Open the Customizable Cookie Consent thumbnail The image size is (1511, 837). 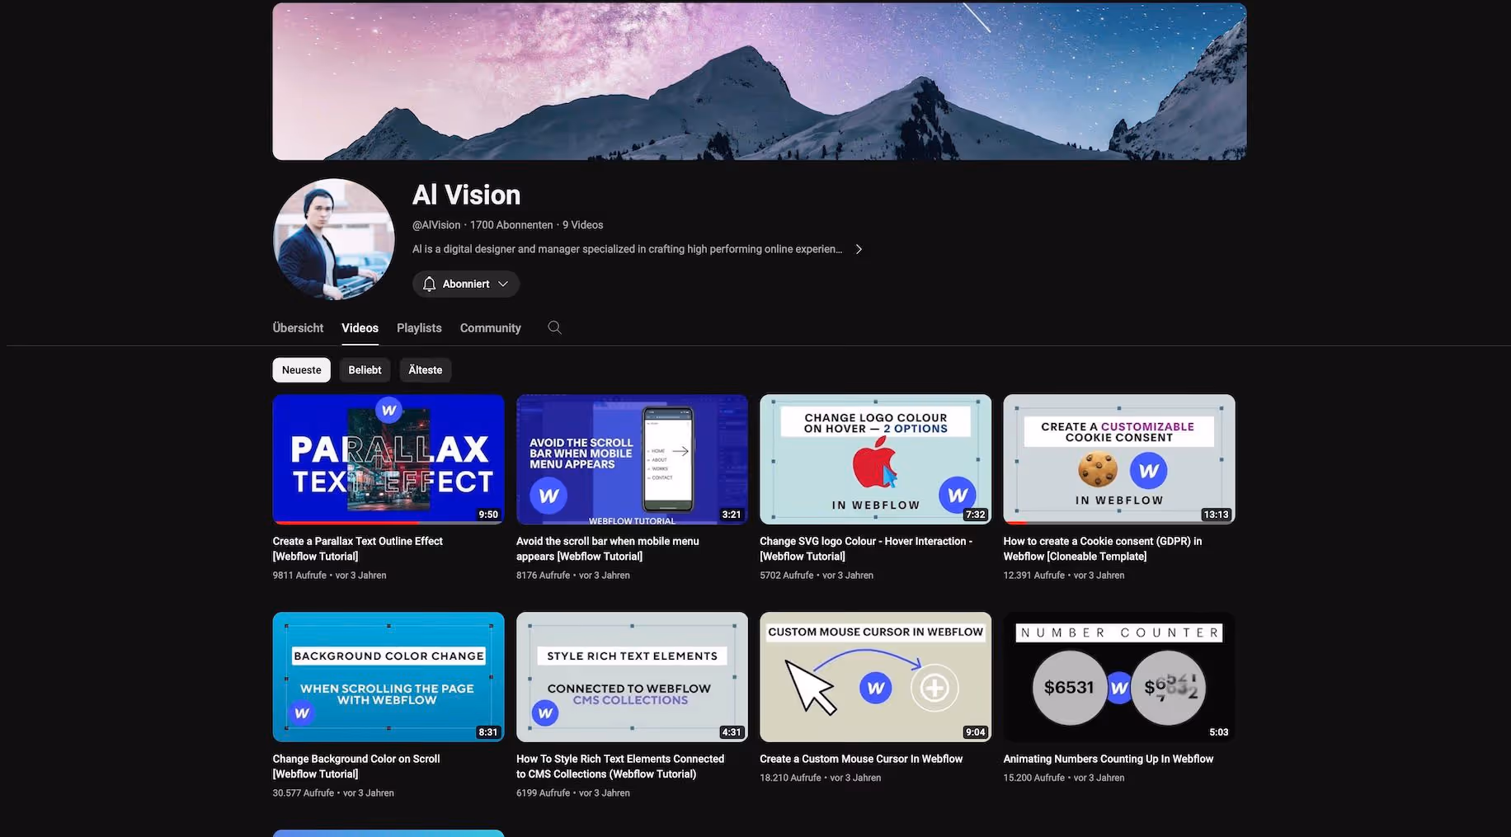tap(1119, 459)
